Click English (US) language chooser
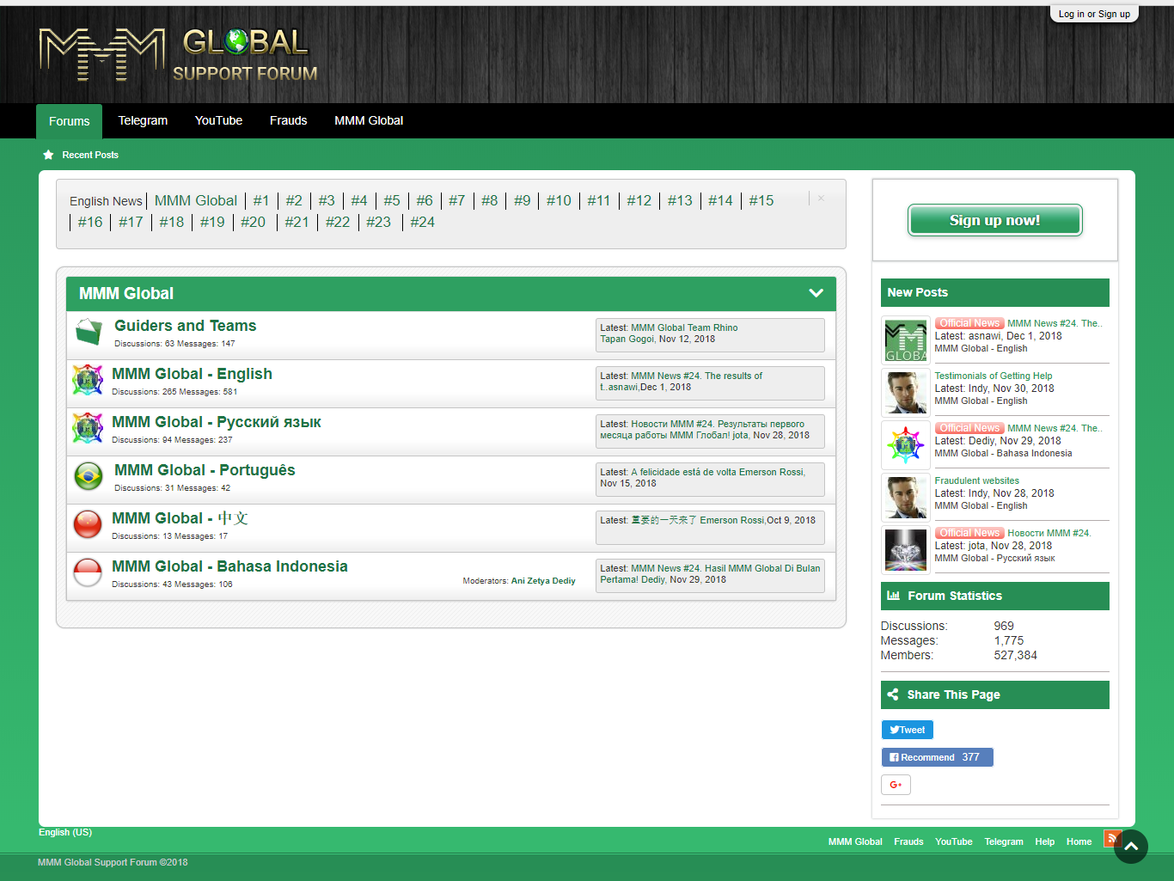 point(65,832)
